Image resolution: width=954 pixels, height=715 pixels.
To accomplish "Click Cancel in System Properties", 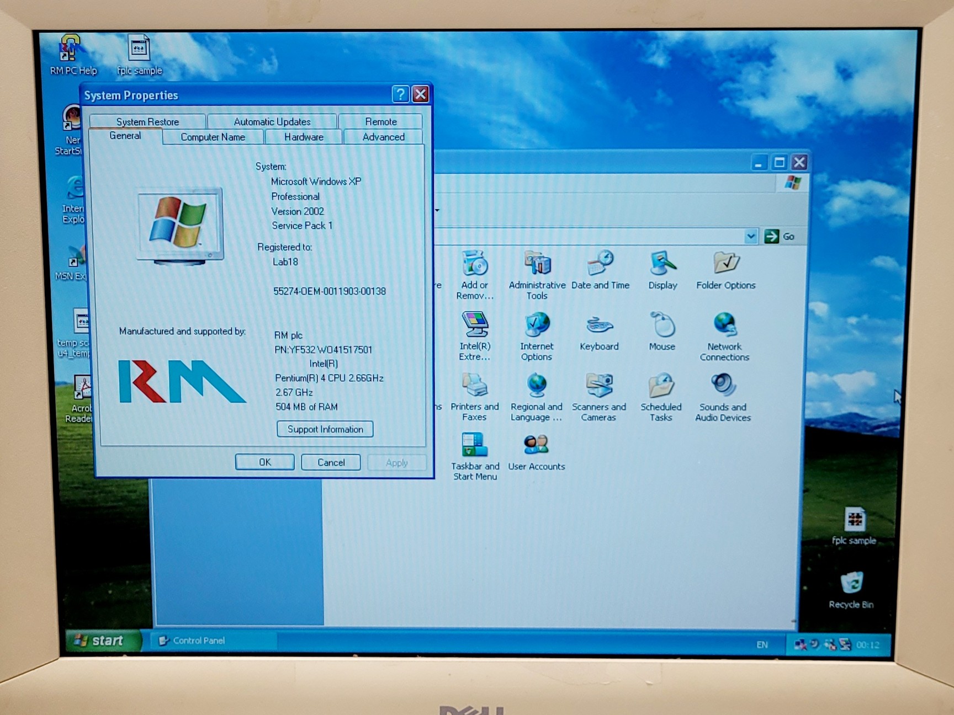I will click(331, 462).
